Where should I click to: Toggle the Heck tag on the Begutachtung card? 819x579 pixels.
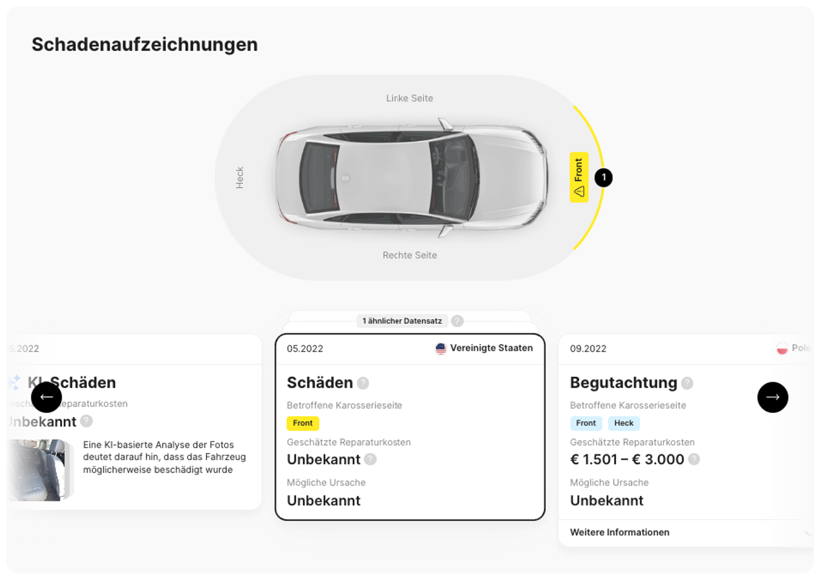624,423
